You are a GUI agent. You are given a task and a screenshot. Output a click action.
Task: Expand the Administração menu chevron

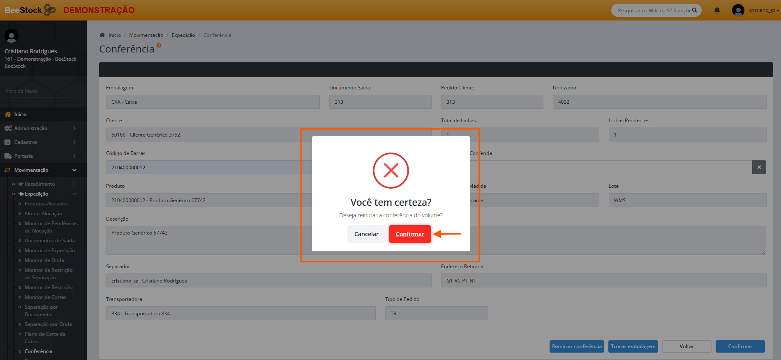tap(74, 128)
